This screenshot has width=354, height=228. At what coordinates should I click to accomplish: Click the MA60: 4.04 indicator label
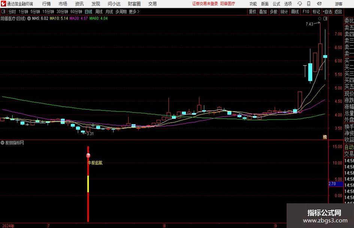click(x=99, y=18)
